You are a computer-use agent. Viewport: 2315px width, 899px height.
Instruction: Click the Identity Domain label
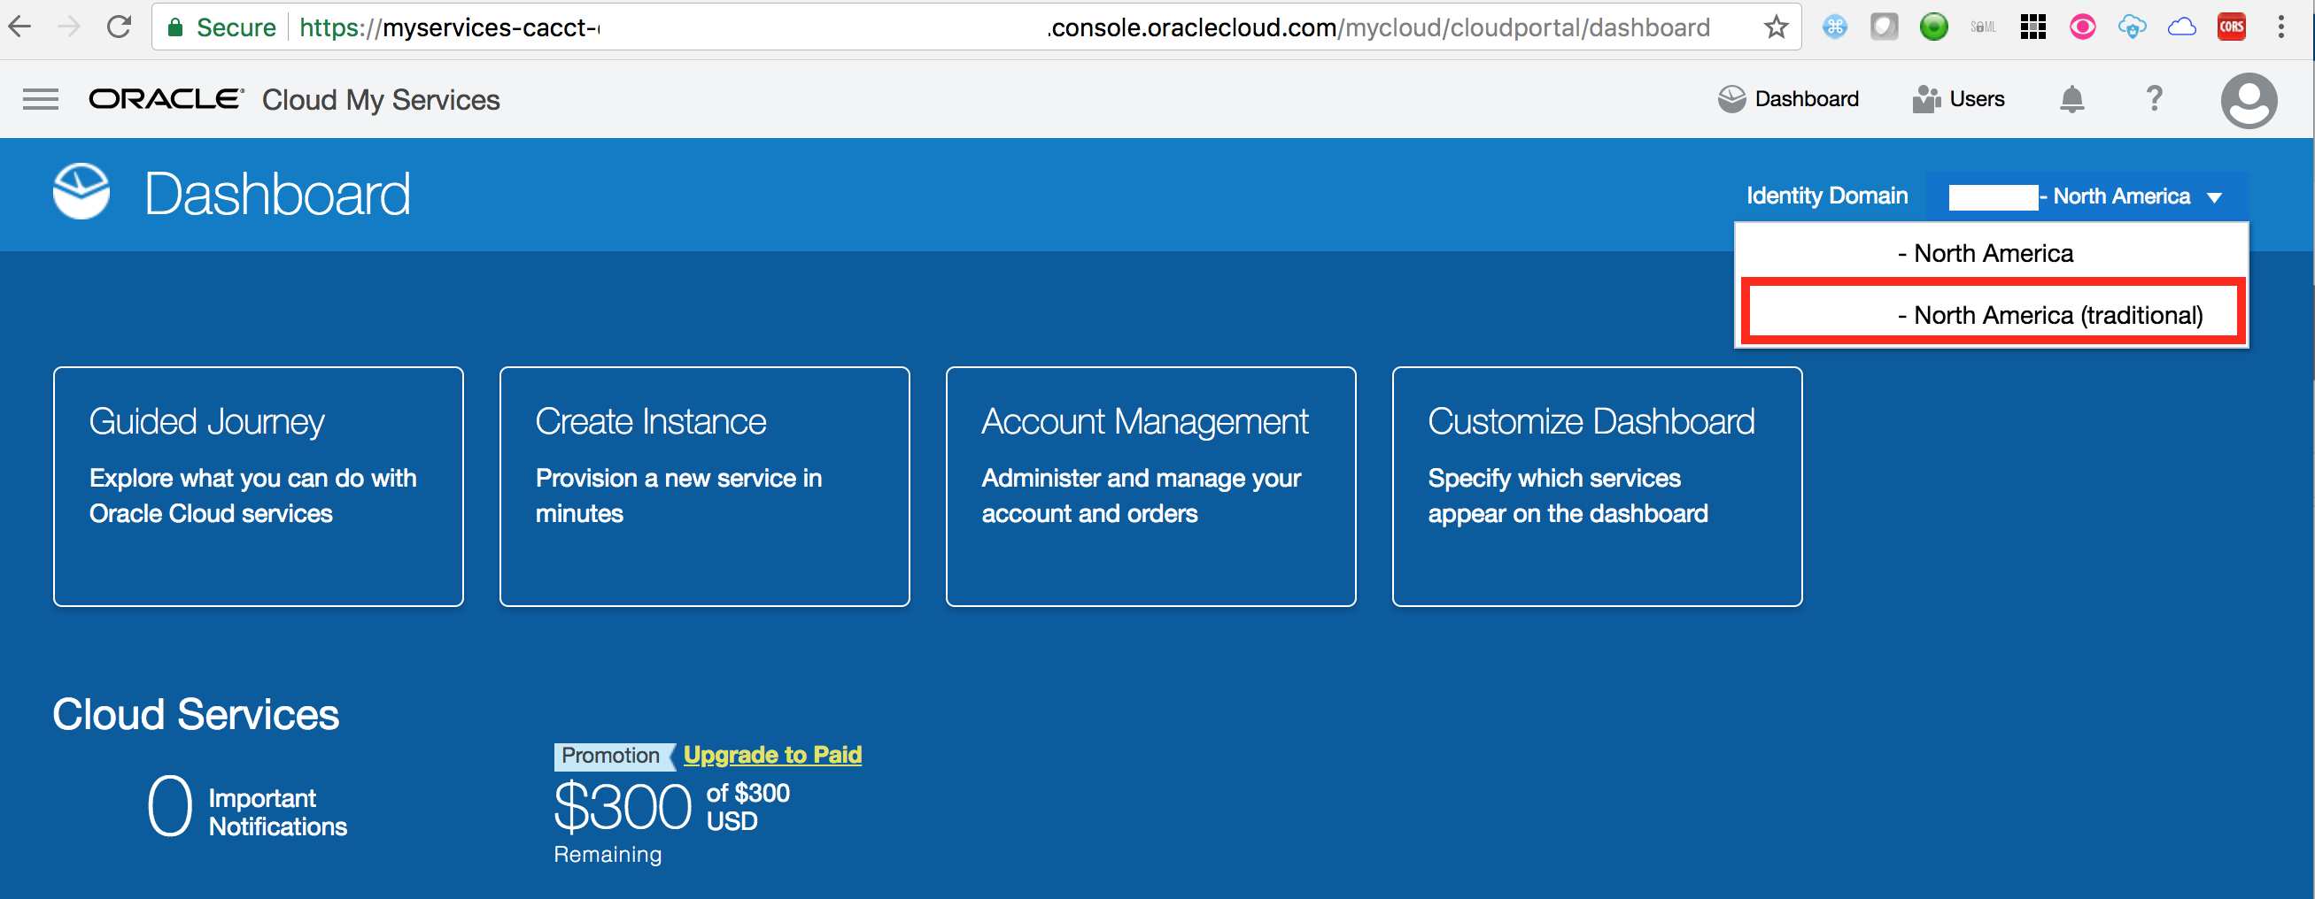pyautogui.click(x=1826, y=196)
